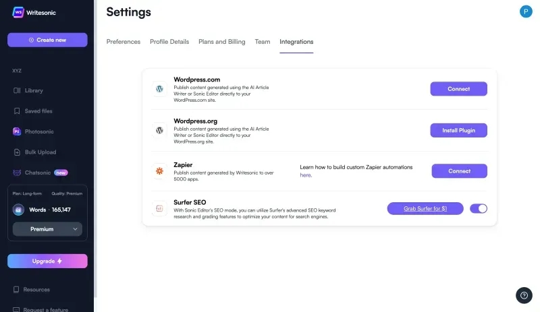The image size is (540, 312).
Task: Open the help question mark icon
Action: point(524,295)
